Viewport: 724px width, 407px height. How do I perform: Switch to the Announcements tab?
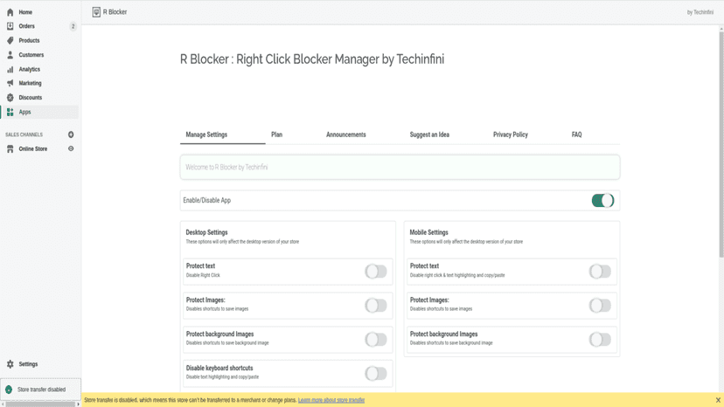(346, 135)
